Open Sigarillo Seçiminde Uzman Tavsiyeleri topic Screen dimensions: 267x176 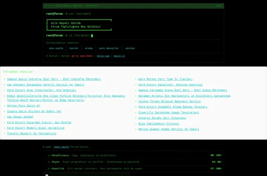coord(169,113)
